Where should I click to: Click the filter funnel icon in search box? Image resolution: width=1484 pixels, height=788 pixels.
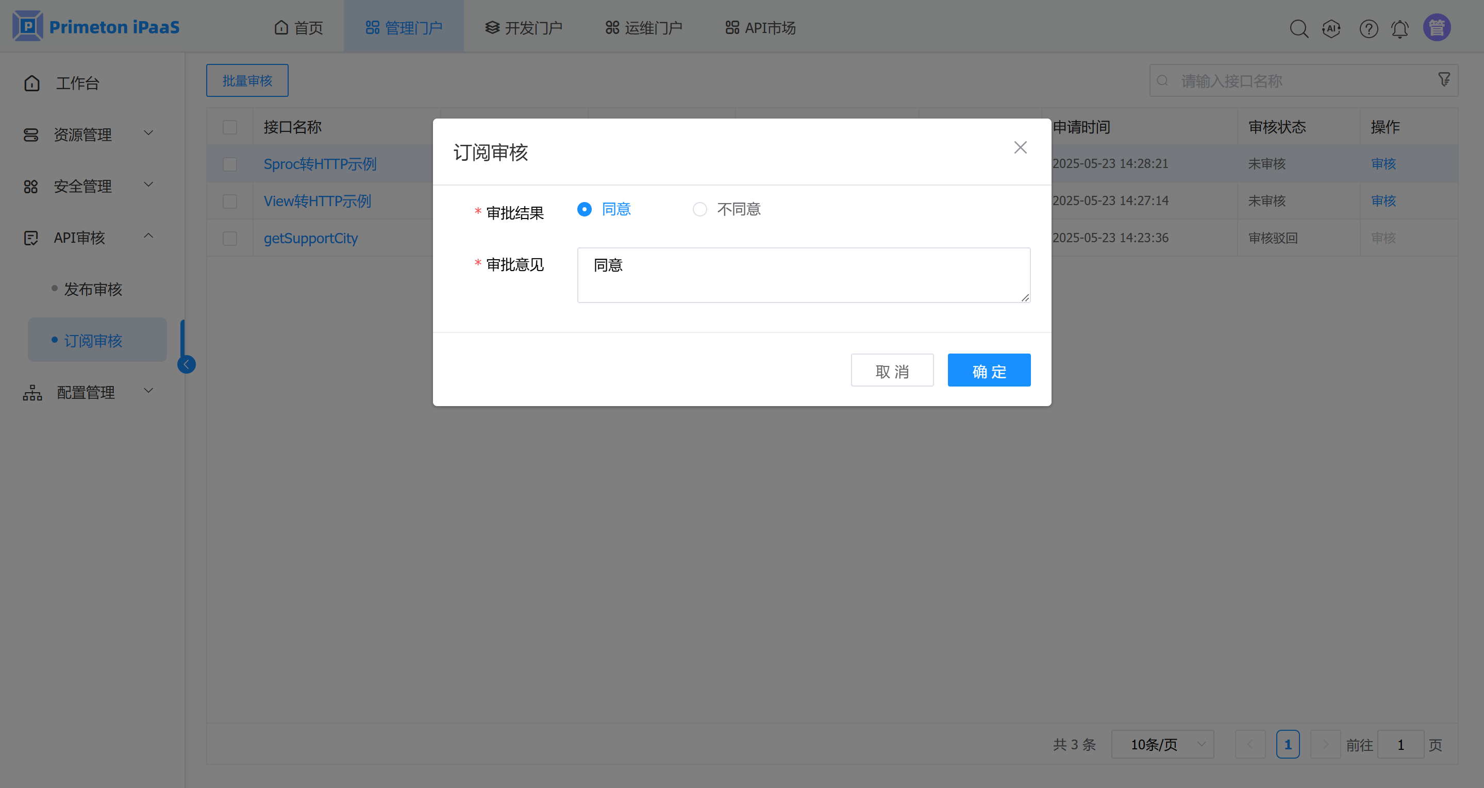tap(1444, 79)
